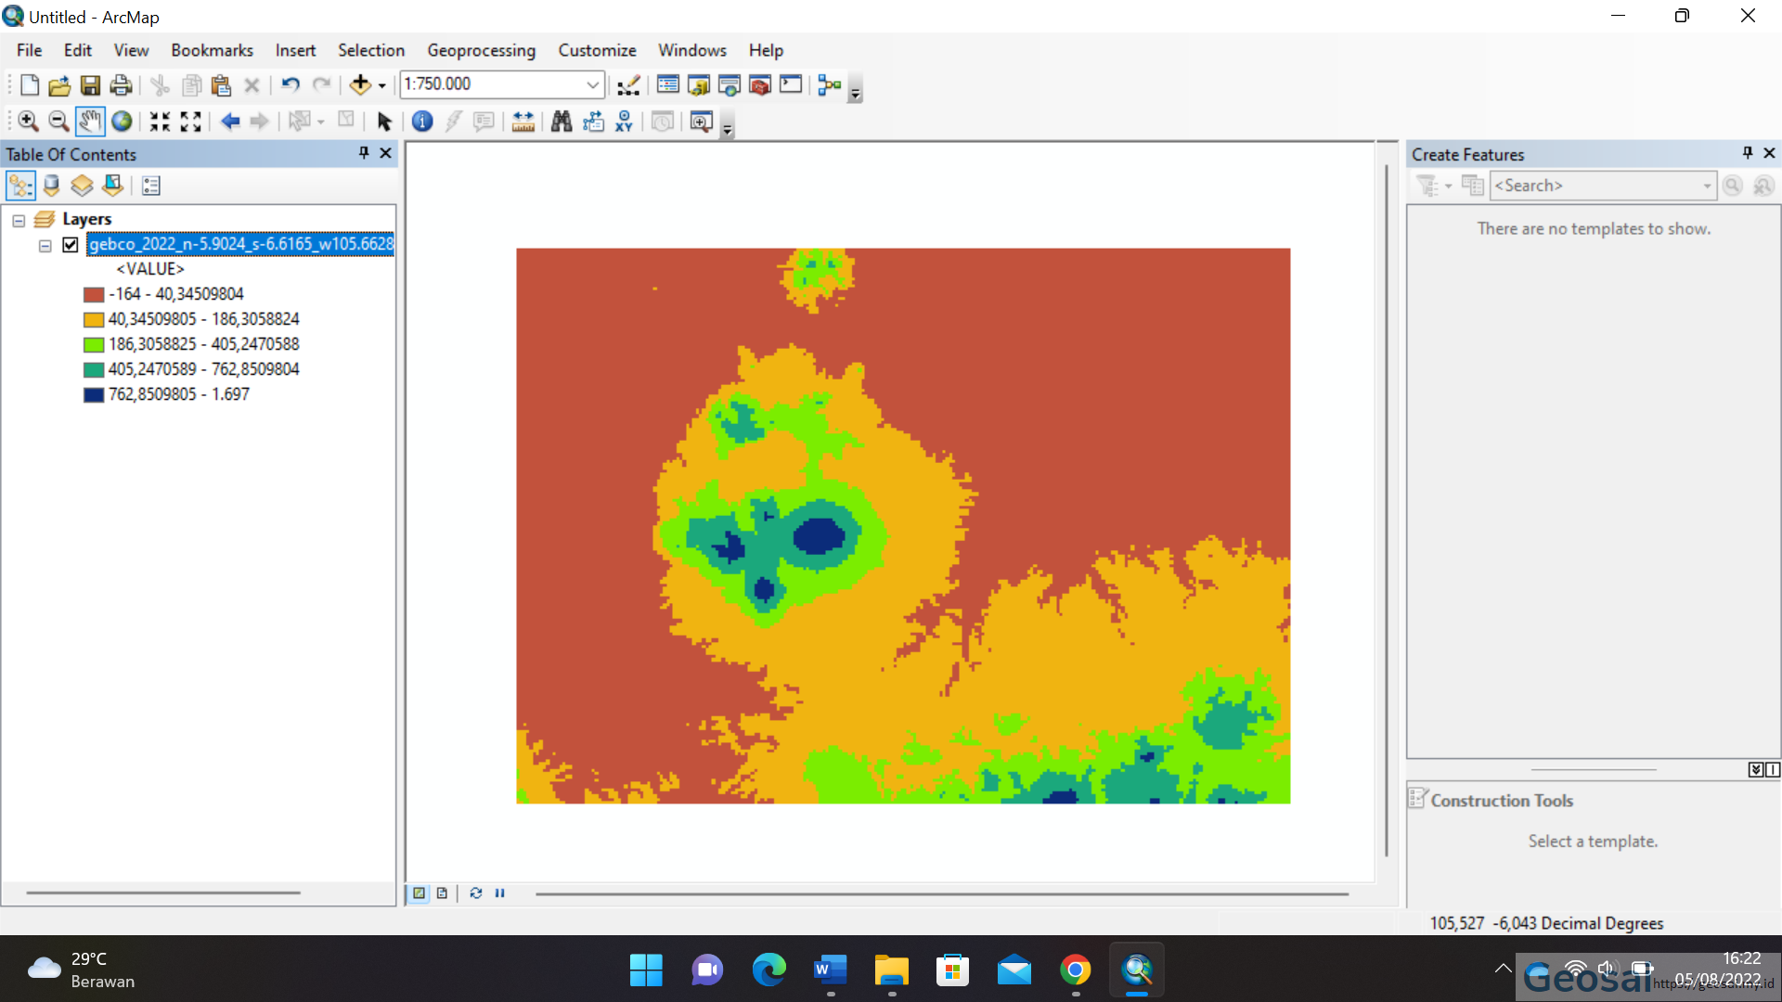This screenshot has height=1002, width=1782.
Task: Unpin the Table Of Contents panel
Action: click(x=363, y=153)
